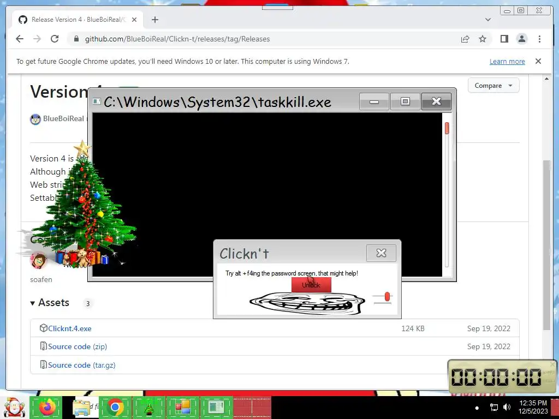559x419 pixels.
Task: Maximize the taskkill.exe console window
Action: pos(405,101)
